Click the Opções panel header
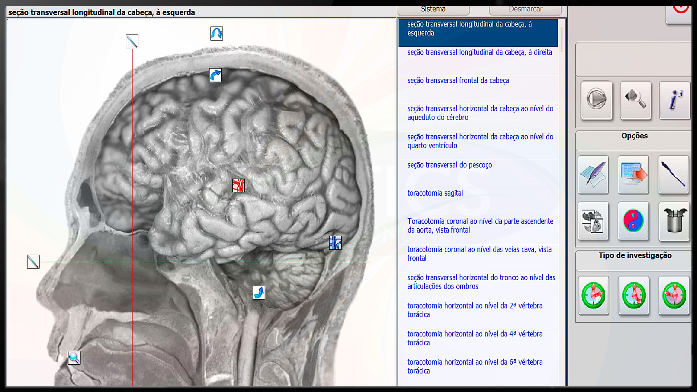Screen dimensions: 697x392 tap(634, 140)
